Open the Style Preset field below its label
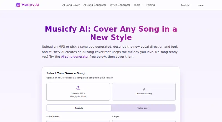 pos(78,121)
